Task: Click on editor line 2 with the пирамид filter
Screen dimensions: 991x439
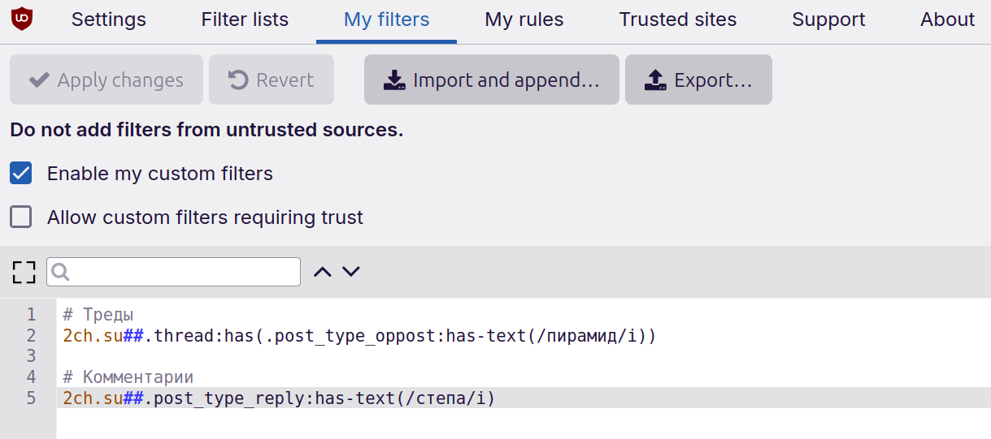Action: click(x=359, y=336)
